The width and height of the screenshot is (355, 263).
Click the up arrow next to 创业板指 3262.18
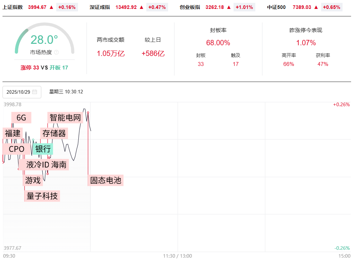click(x=229, y=7)
